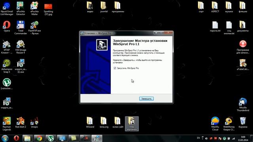The width and height of the screenshot is (253, 142).
Task: Open Программа для записи desktop icon
Action: coord(243,47)
